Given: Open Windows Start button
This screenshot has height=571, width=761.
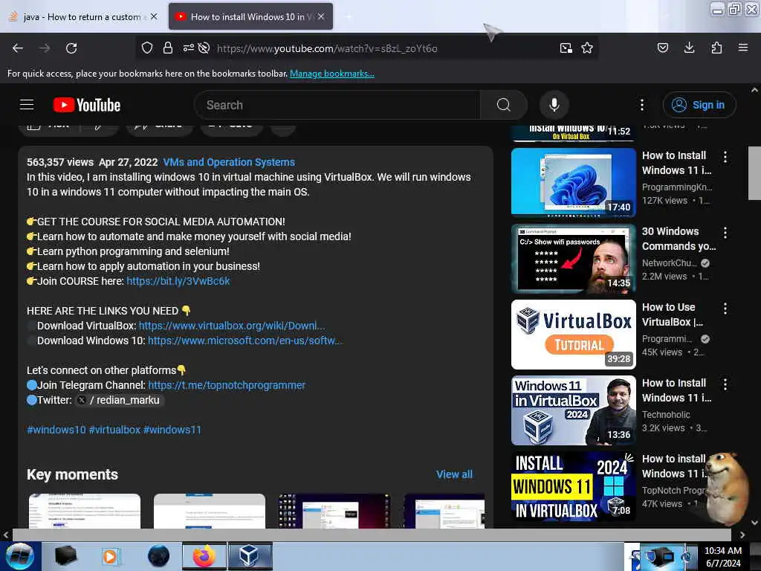Looking at the screenshot, I should [20, 556].
